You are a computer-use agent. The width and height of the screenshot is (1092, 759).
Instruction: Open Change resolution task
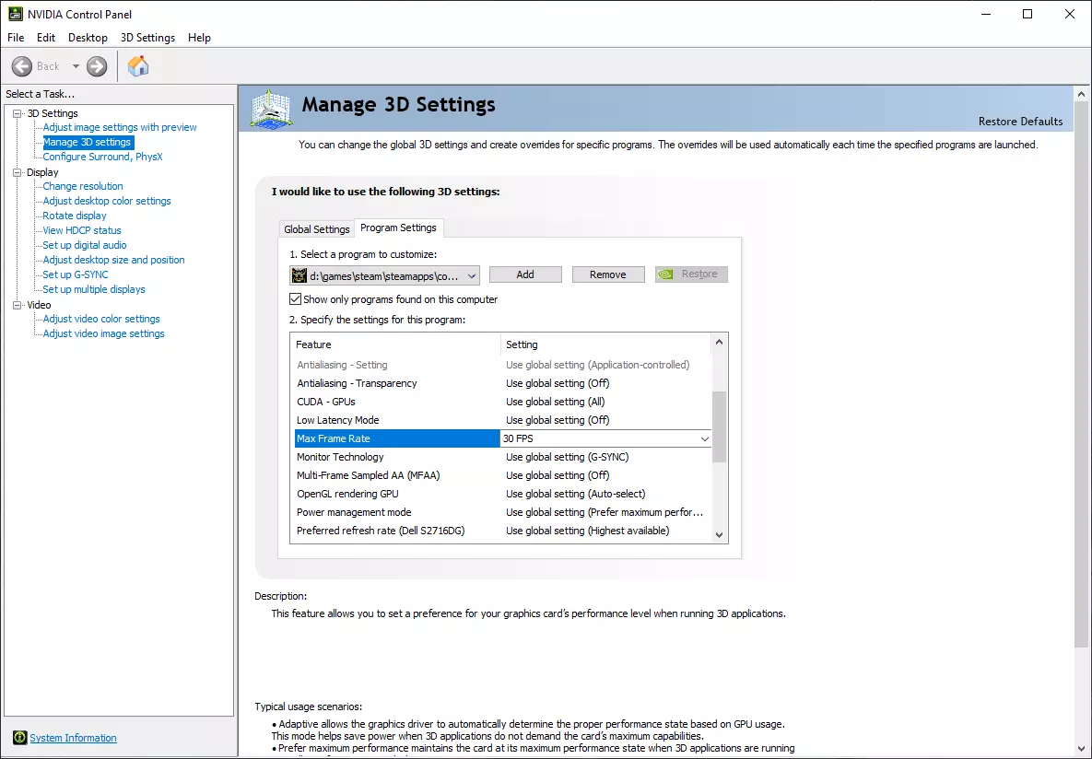[x=83, y=186]
